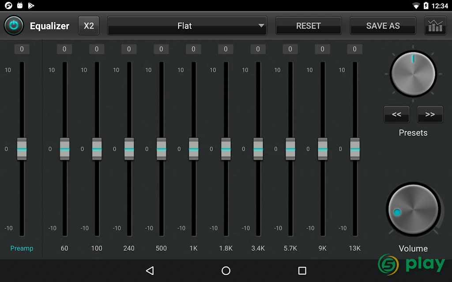Click the 12:34 clock in status bar
Viewport: 452px width, 282px height.
coord(440,6)
